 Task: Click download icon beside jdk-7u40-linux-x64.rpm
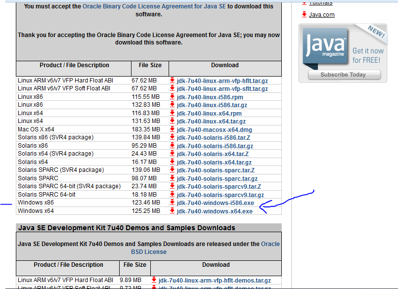[x=172, y=113]
